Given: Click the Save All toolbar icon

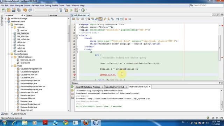Looking at the screenshot, I should [x=19, y=10].
